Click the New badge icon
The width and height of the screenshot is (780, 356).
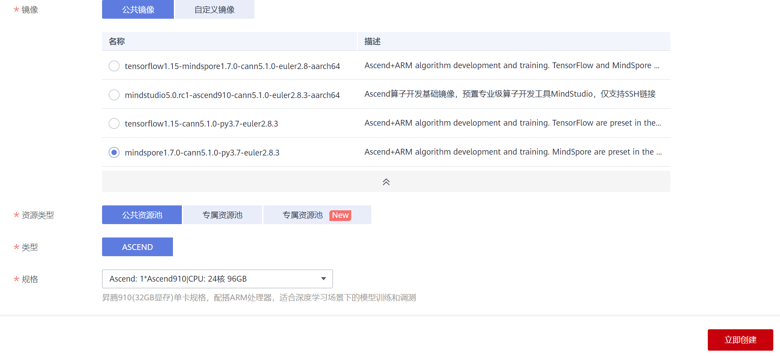[x=341, y=215]
